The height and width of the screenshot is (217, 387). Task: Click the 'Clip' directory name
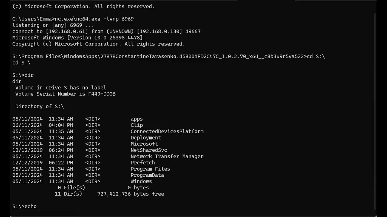tap(137, 125)
